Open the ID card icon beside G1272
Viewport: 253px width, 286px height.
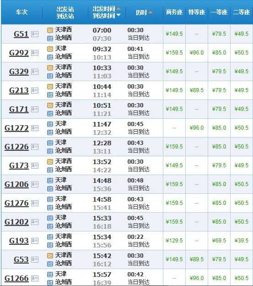click(35, 128)
